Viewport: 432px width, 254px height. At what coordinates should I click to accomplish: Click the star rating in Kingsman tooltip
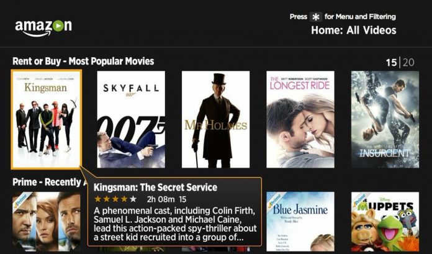tap(115, 199)
